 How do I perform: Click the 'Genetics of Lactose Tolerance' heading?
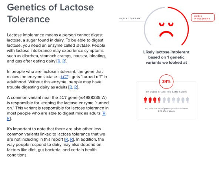50,13
